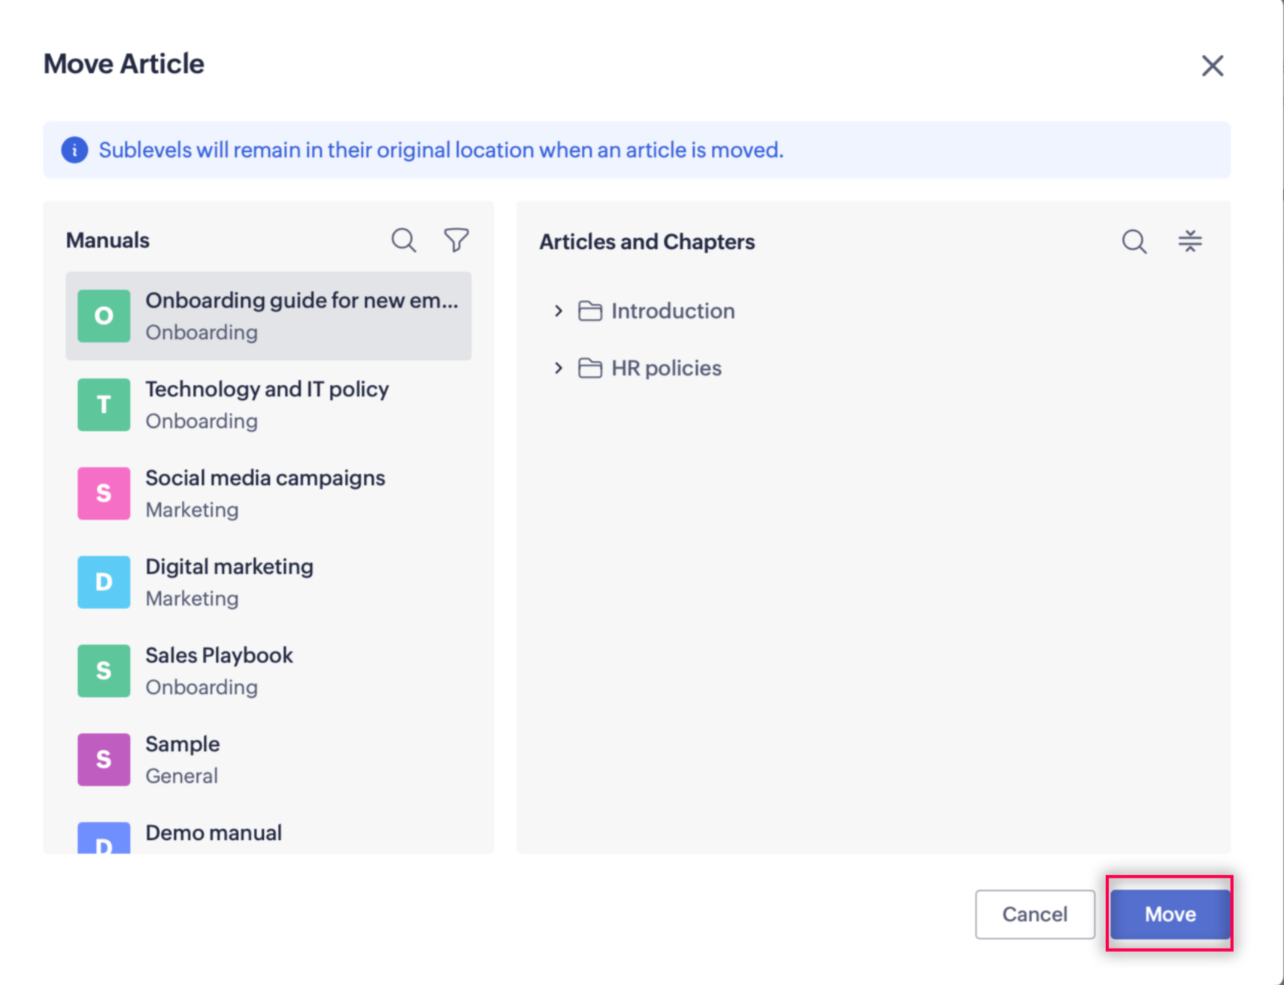Click the HR policies folder icon
1284x985 pixels.
point(590,368)
